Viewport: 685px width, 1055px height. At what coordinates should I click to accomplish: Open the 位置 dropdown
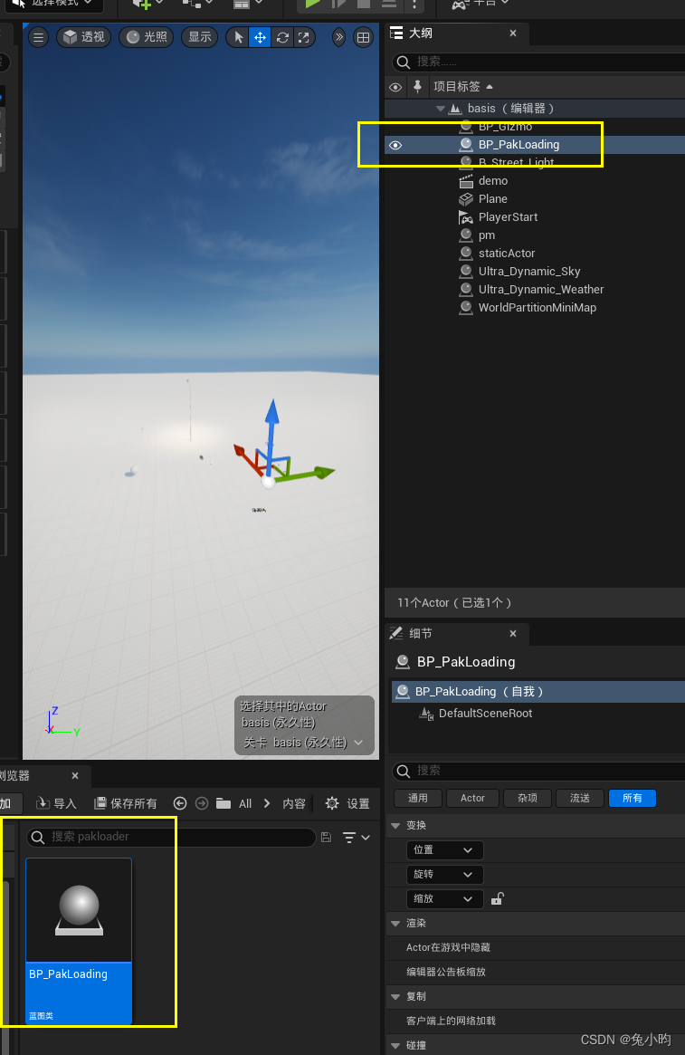[444, 850]
